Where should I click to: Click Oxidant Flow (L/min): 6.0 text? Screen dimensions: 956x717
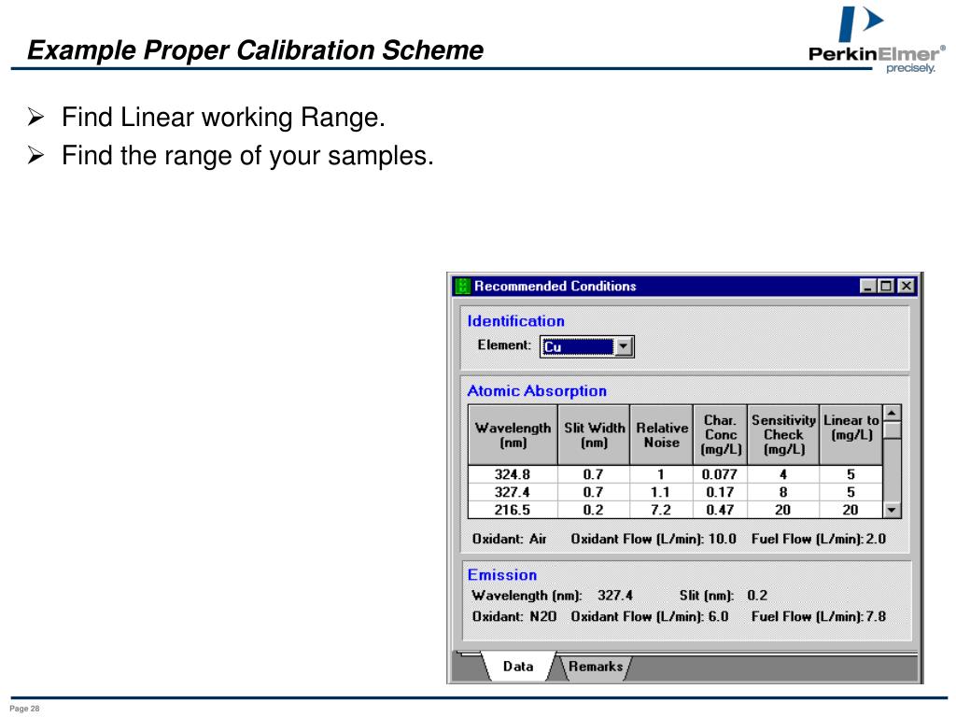[650, 616]
